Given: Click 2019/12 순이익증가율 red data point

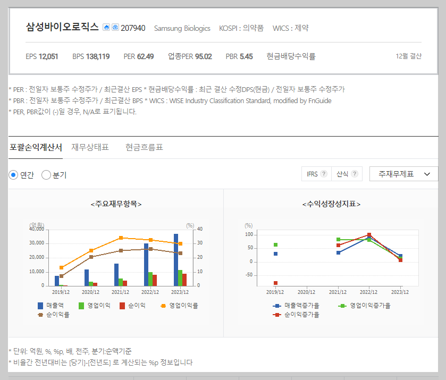Looking at the screenshot, I should tap(275, 283).
